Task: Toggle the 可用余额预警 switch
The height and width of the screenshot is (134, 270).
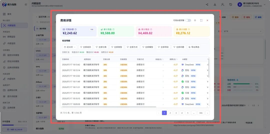Action: point(188,20)
